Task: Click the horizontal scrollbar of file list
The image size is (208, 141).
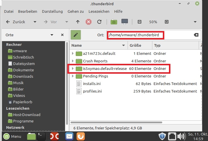Action: point(116,122)
